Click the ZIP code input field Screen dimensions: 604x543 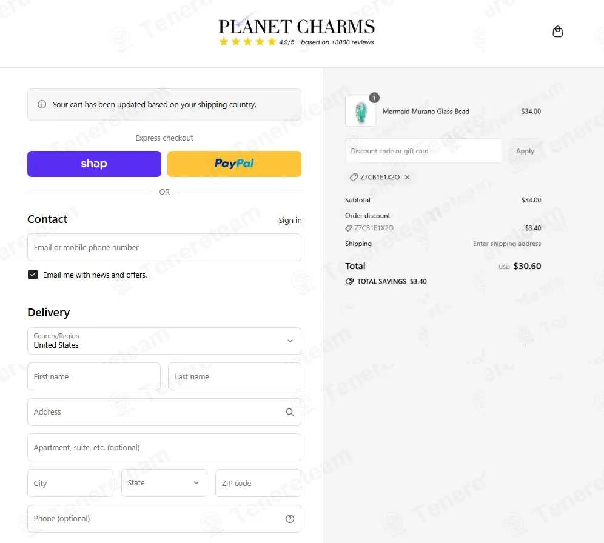258,483
